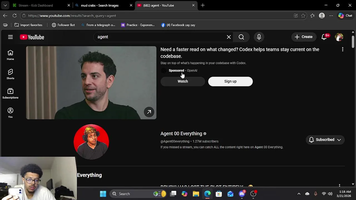The height and width of the screenshot is (200, 356).
Task: Open a new browser tab
Action: click(203, 5)
